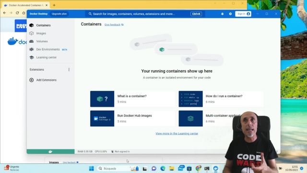Click the Ctrl+K shortcut badge

pos(196,14)
